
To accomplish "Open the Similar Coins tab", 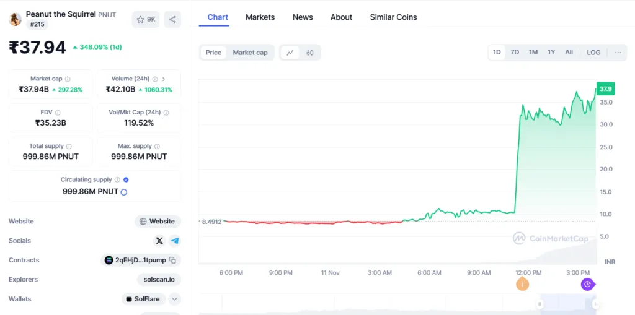I will click(x=393, y=17).
